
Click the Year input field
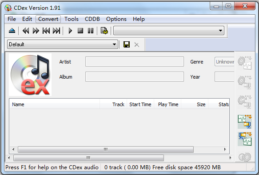[224, 76]
